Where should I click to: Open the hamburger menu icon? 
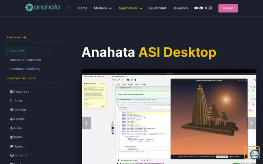(x=69, y=8)
